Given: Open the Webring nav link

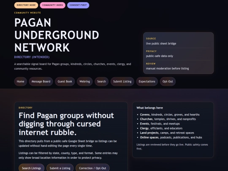Looking at the screenshot, I should (x=84, y=81).
